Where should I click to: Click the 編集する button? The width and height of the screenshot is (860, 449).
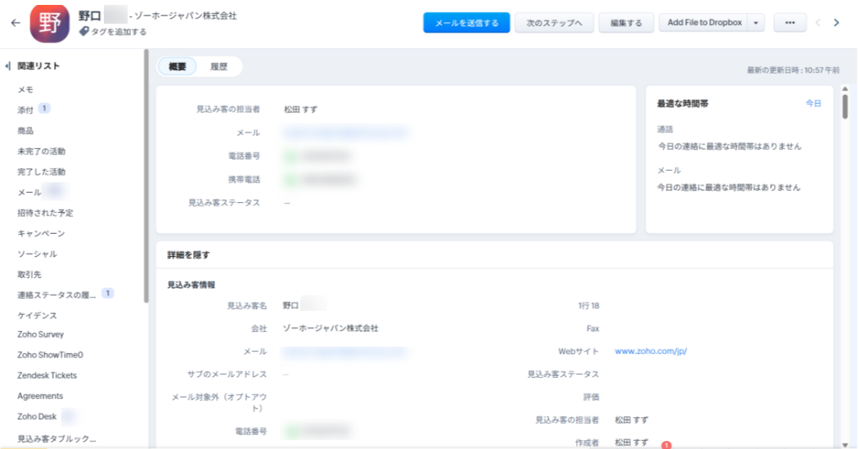(x=626, y=23)
